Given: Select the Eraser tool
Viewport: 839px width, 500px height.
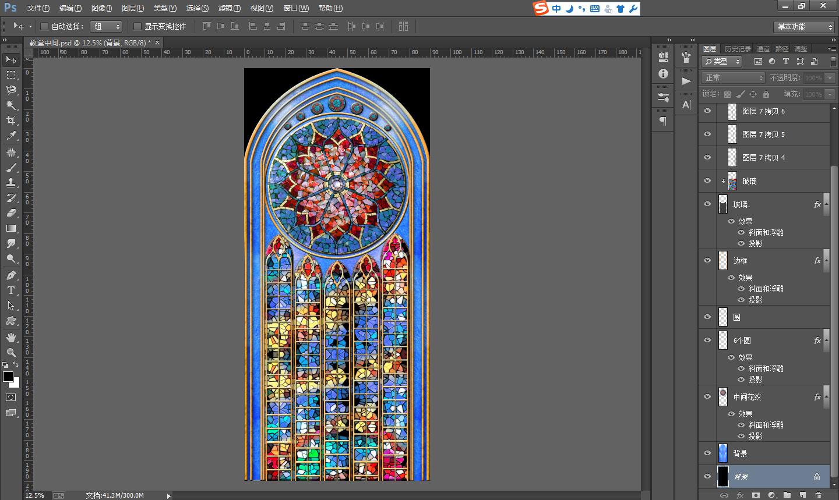Looking at the screenshot, I should pos(11,213).
